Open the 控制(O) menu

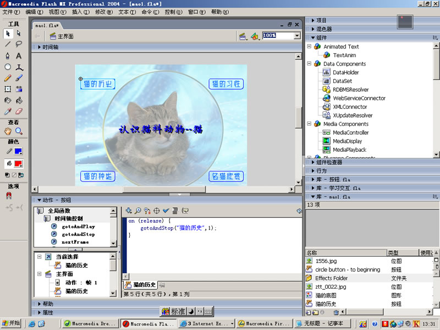[x=173, y=12]
